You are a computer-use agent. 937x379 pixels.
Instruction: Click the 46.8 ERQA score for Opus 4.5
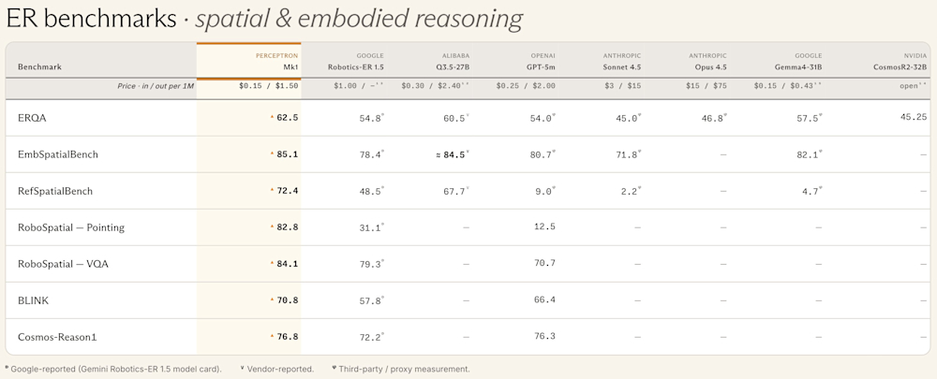(x=713, y=118)
